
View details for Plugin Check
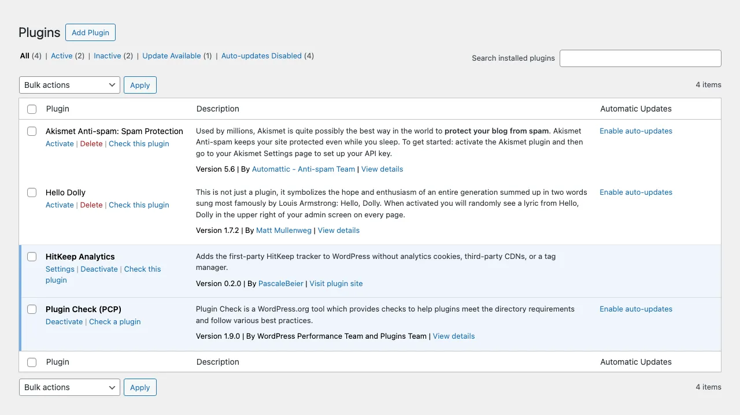[x=454, y=336]
